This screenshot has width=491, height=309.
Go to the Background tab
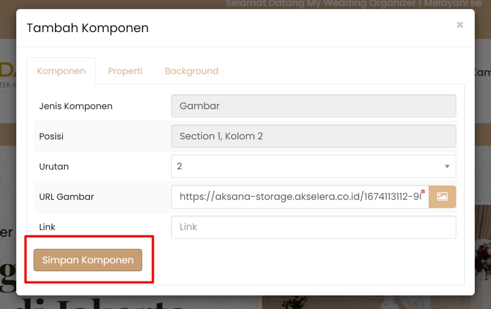191,71
